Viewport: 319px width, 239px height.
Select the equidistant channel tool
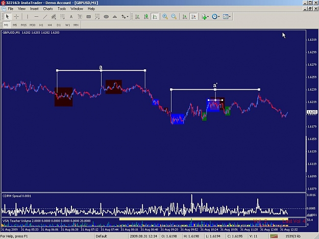54,17
